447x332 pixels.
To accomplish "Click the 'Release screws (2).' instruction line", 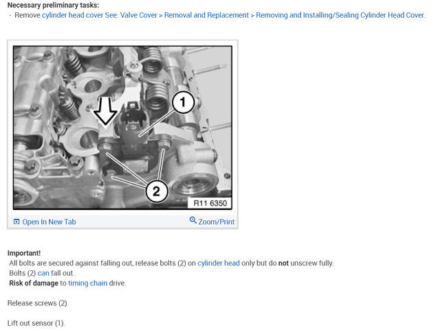I will click(x=38, y=303).
